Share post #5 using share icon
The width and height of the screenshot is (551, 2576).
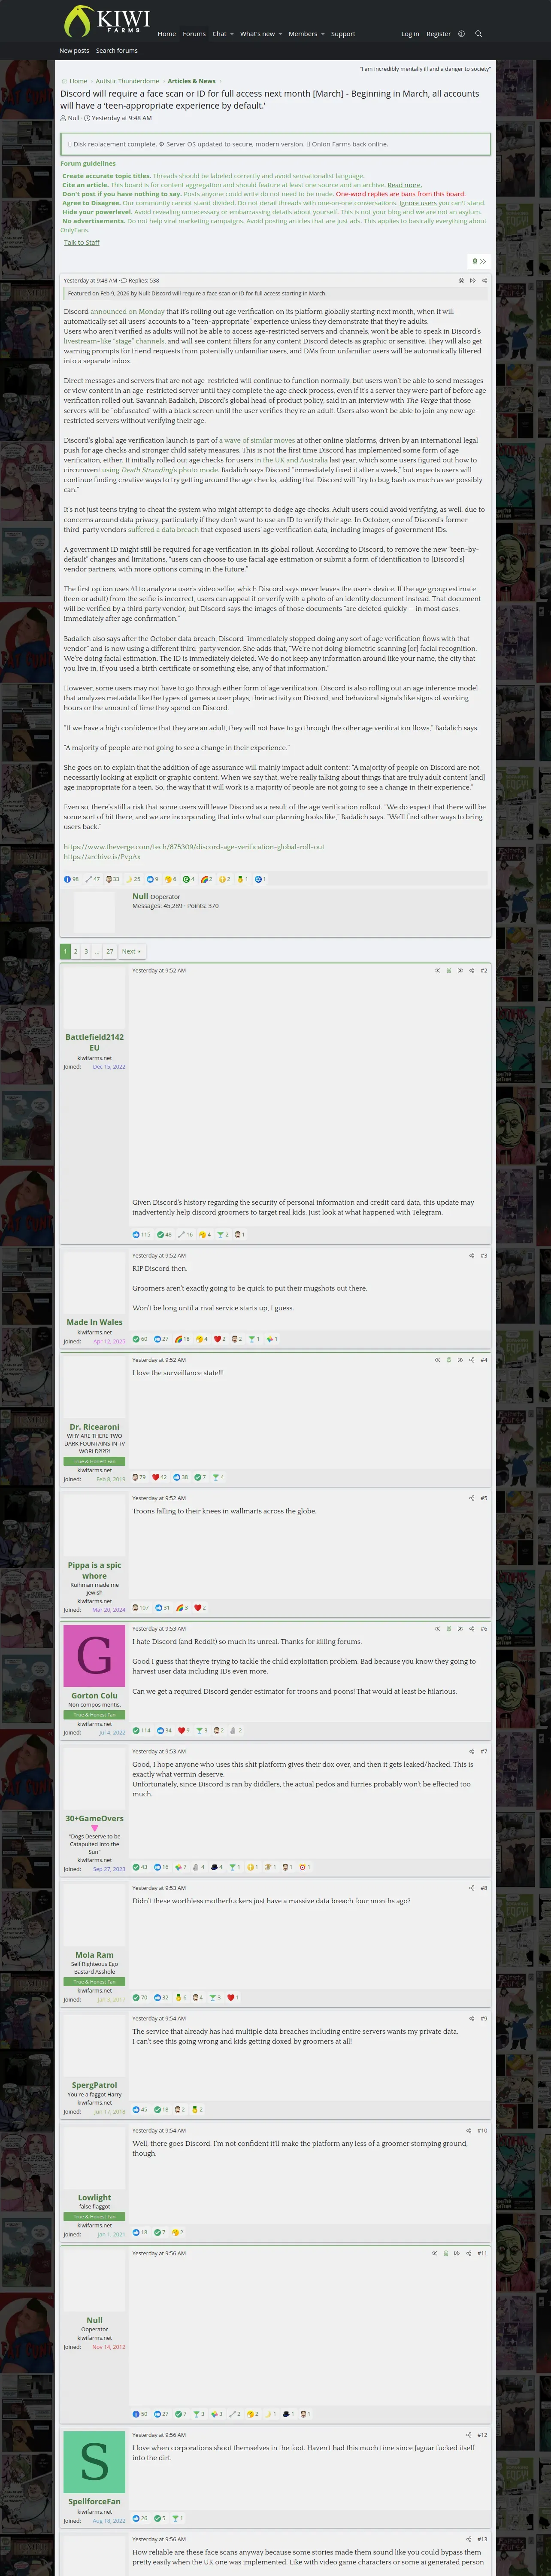[472, 1497]
